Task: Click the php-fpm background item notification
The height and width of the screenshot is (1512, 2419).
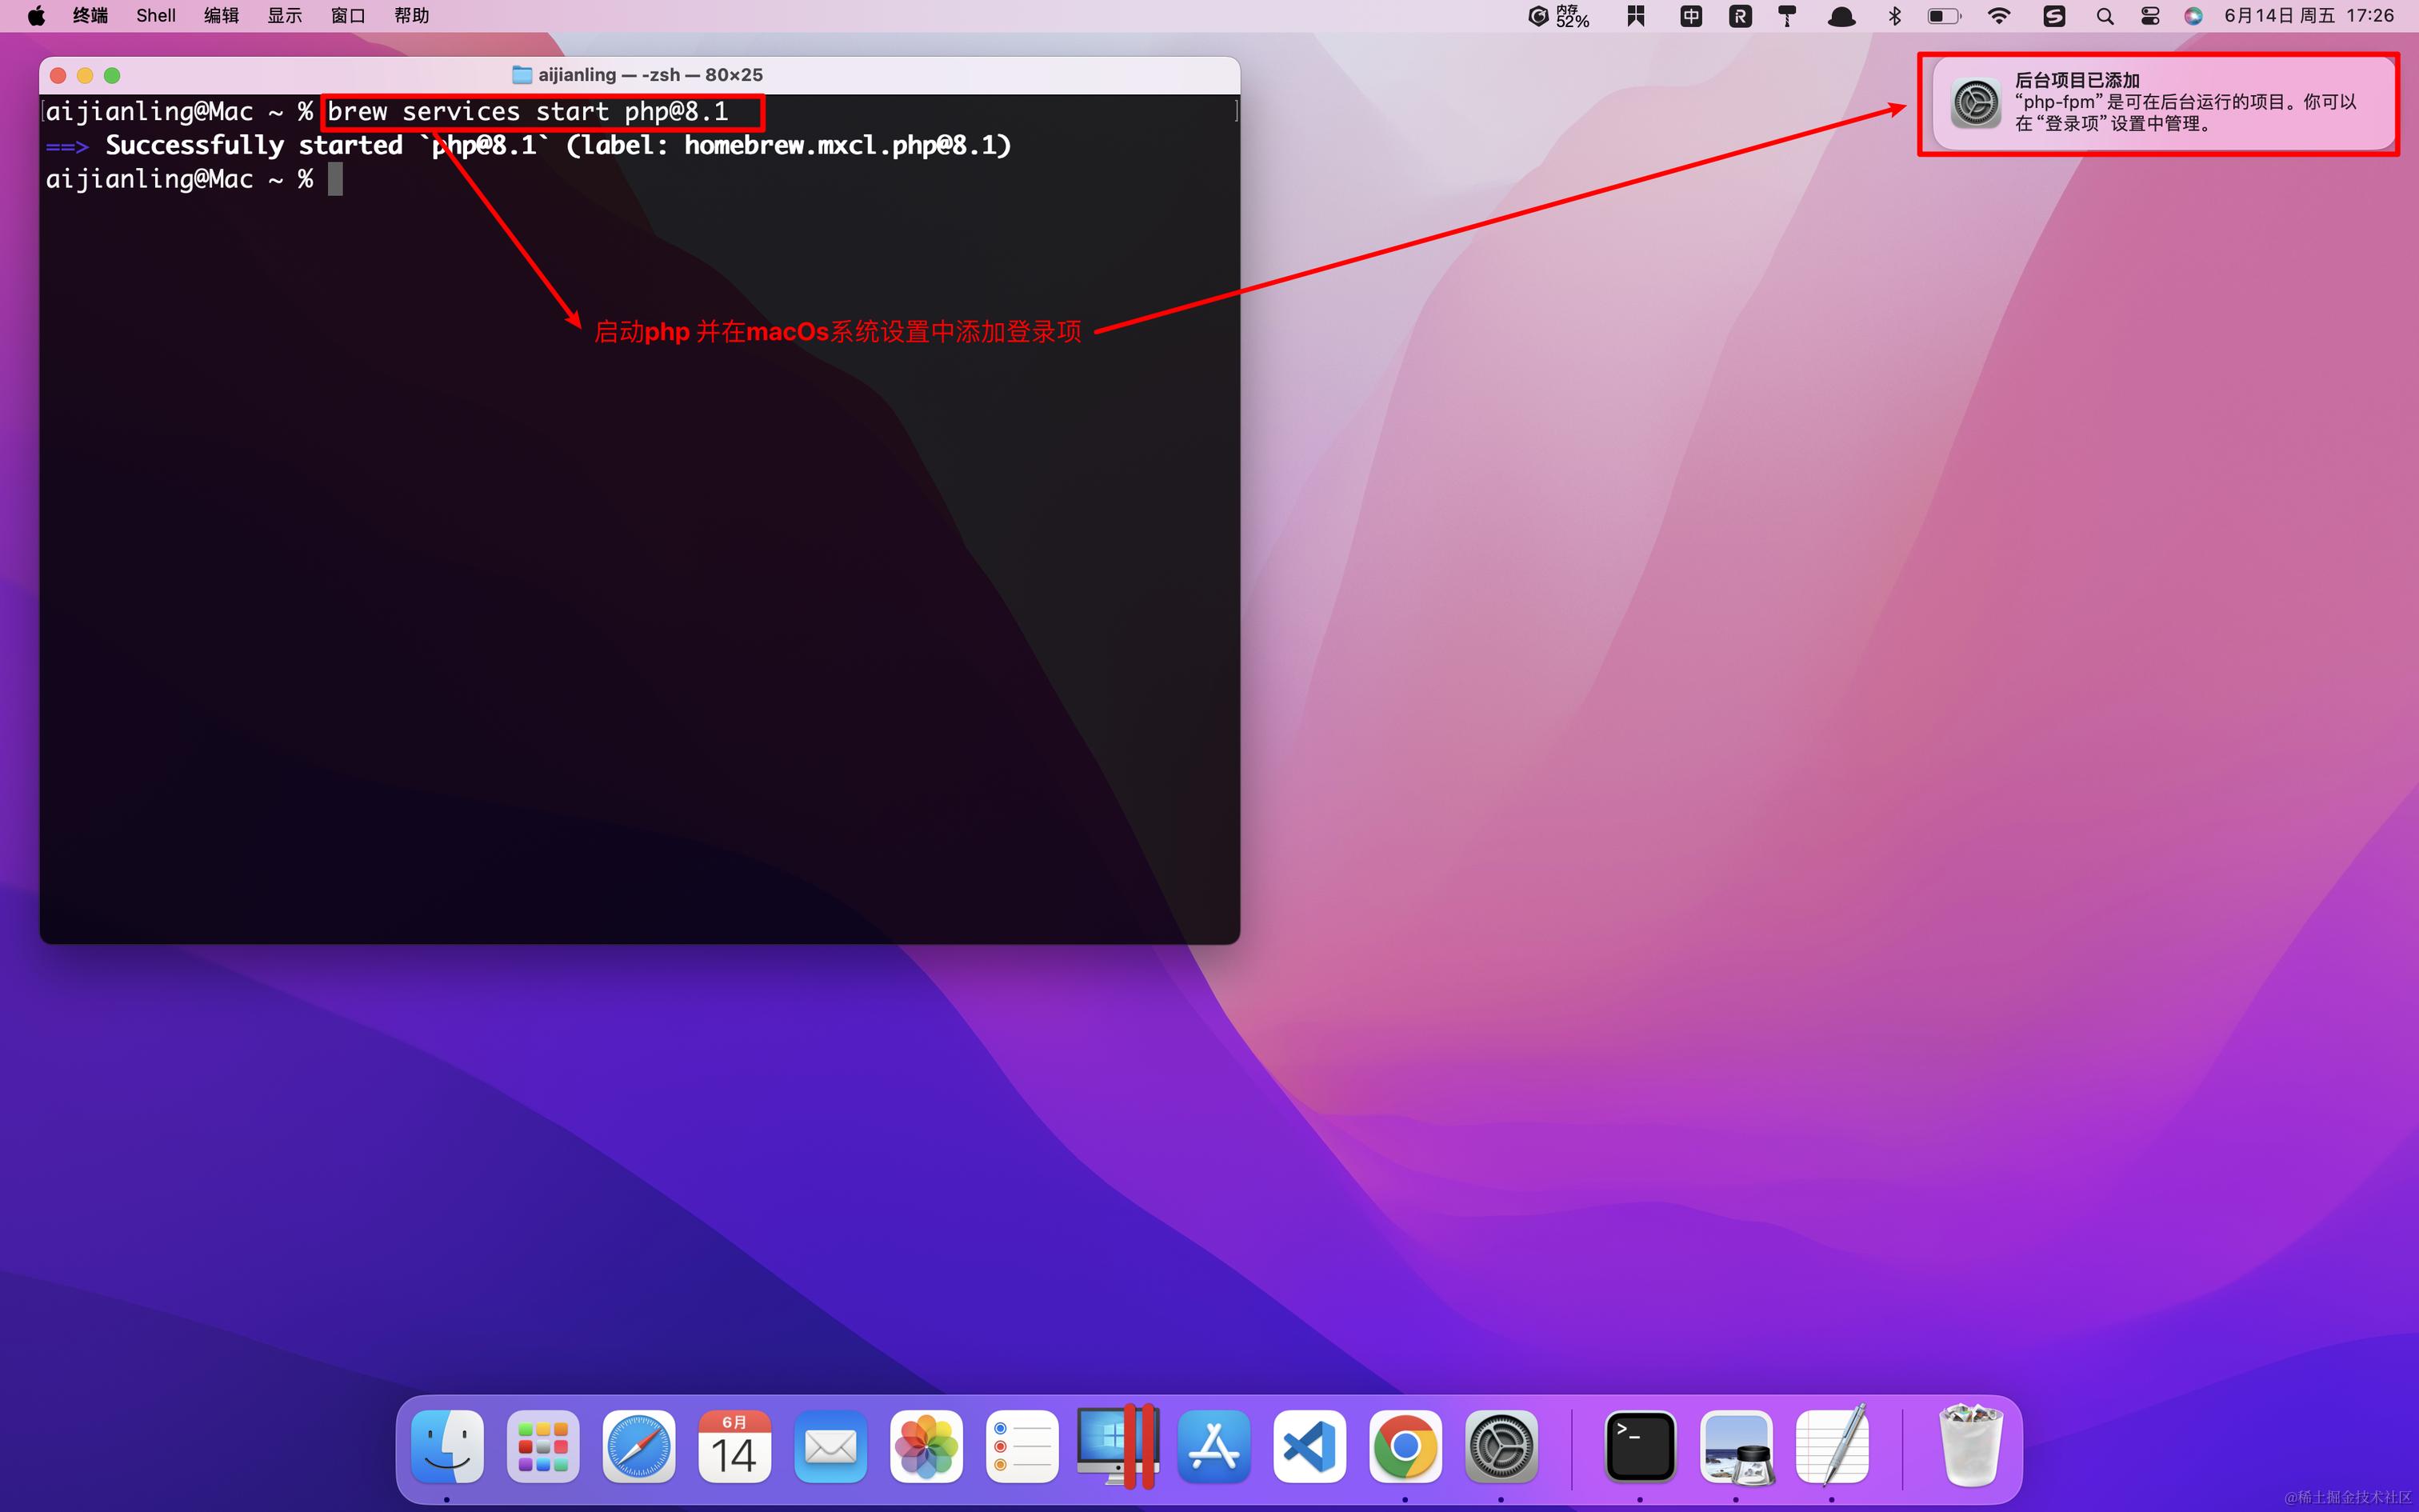Action: tap(2159, 105)
